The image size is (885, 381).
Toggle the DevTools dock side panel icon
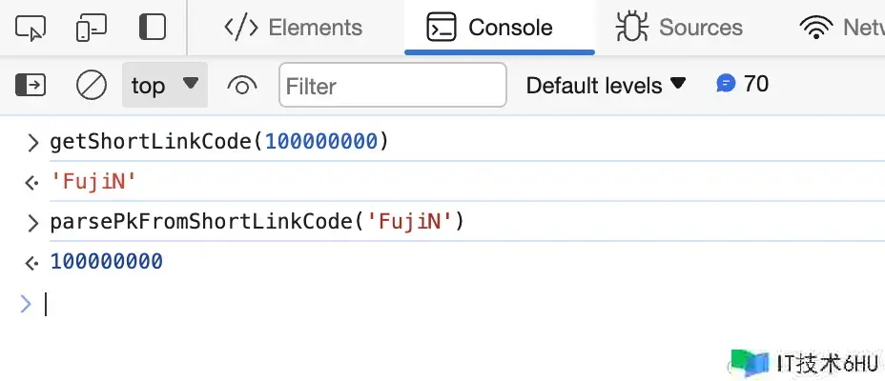click(152, 28)
